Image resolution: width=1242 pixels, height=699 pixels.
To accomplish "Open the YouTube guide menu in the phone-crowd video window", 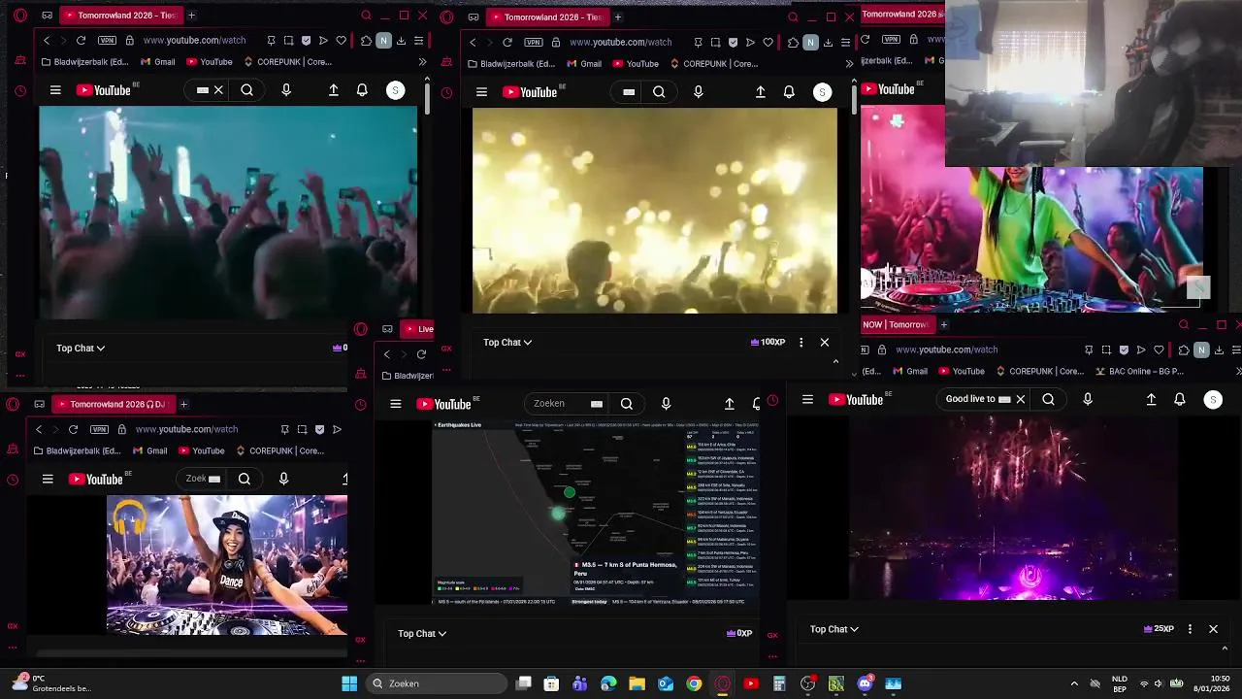I will 55,90.
